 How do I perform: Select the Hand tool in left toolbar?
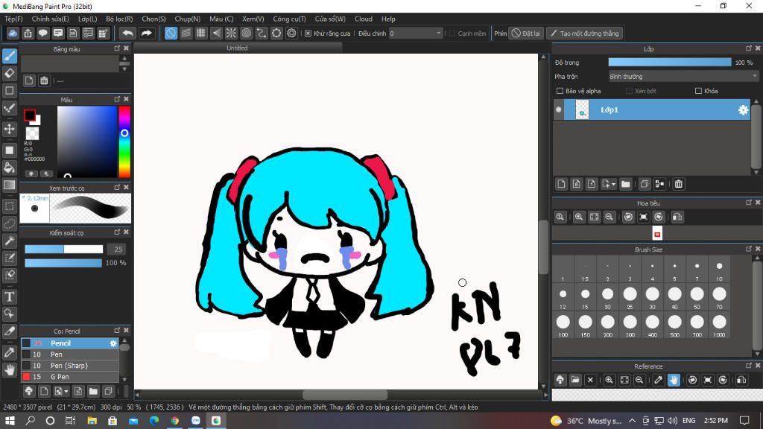tap(9, 370)
